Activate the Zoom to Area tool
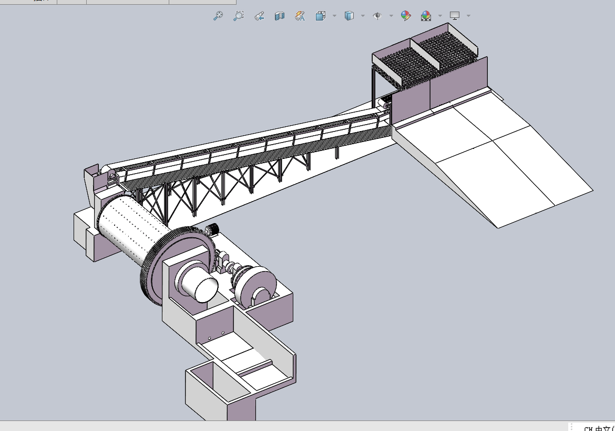Viewport: 615px width, 431px height. (239, 16)
